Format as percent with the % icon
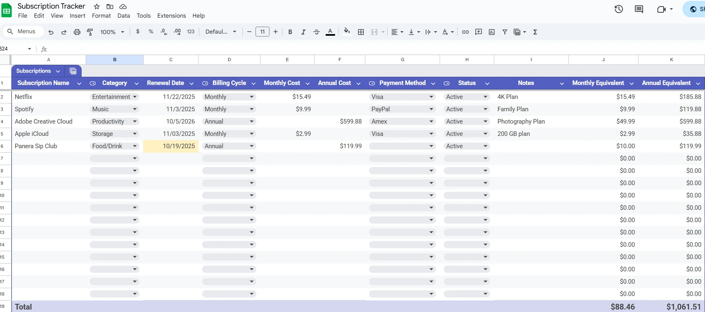This screenshot has height=312, width=705. (151, 32)
